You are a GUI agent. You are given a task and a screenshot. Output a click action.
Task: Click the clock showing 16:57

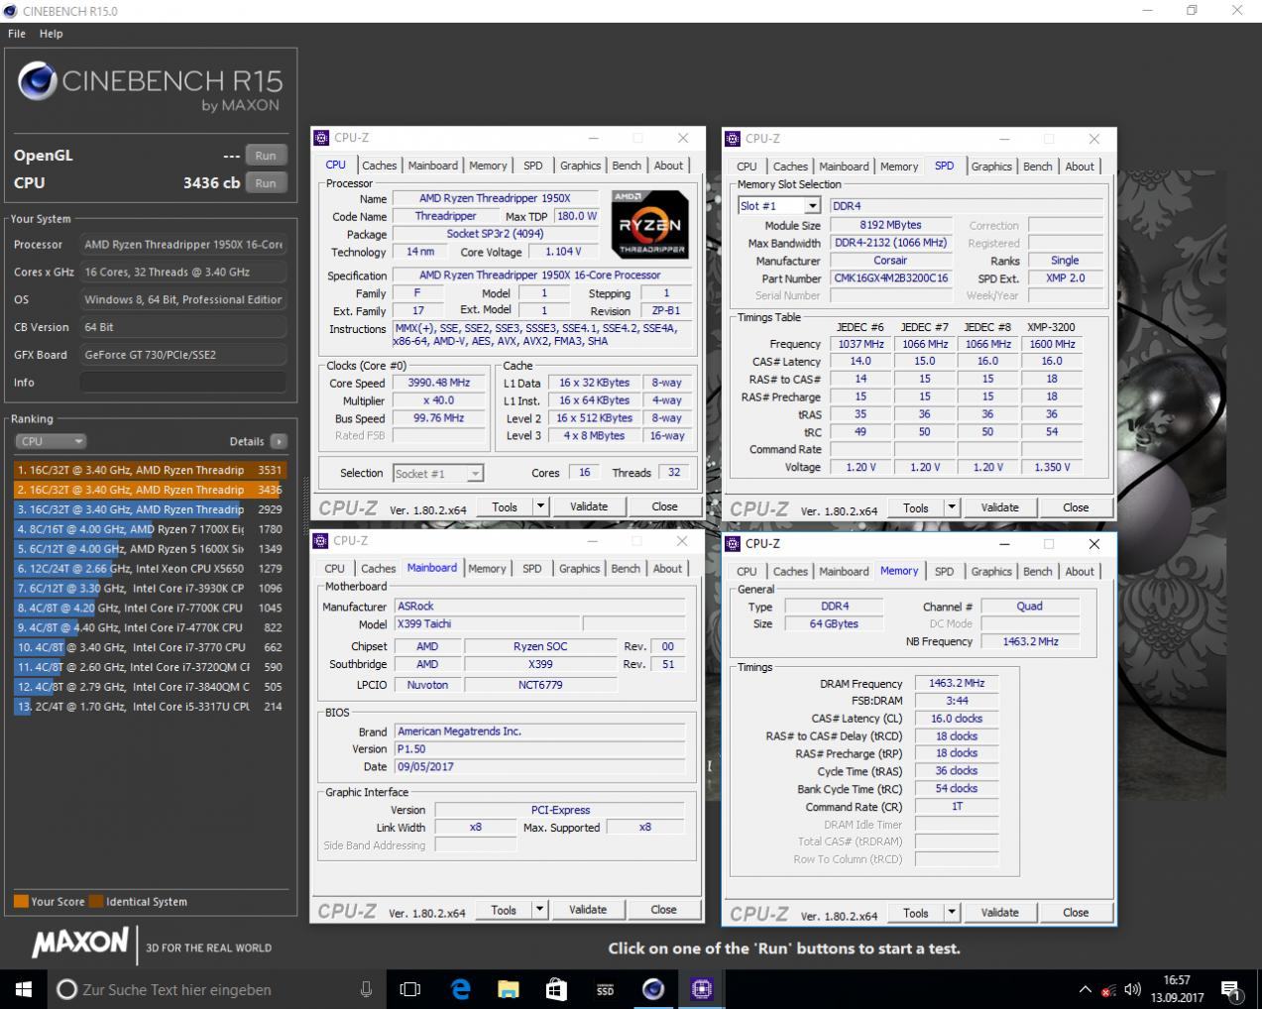1177,980
